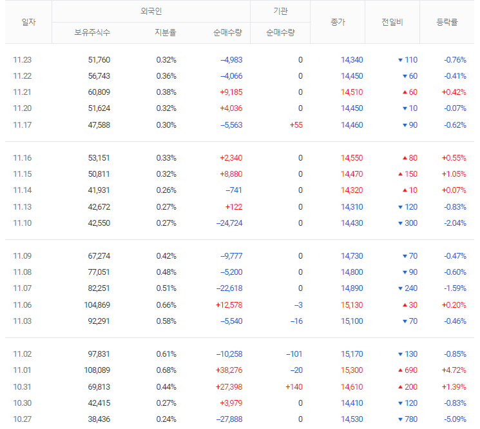The height and width of the screenshot is (429, 480).
Task: Click net purchase value +3,979
Action: (x=231, y=403)
